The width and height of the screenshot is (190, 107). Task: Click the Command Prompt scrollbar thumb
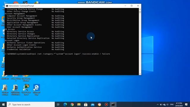(140, 12)
